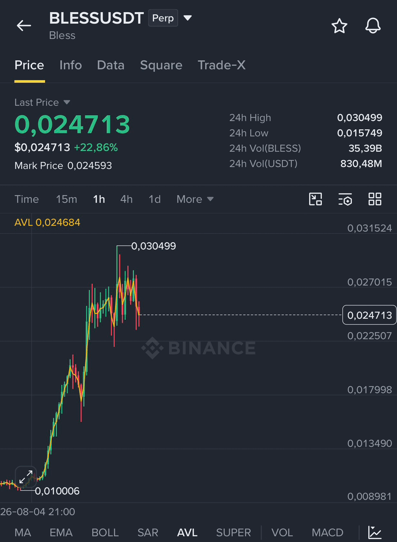The image size is (397, 542).
Task: Tap the Mark Price 0,024593 value
Action: (90, 166)
